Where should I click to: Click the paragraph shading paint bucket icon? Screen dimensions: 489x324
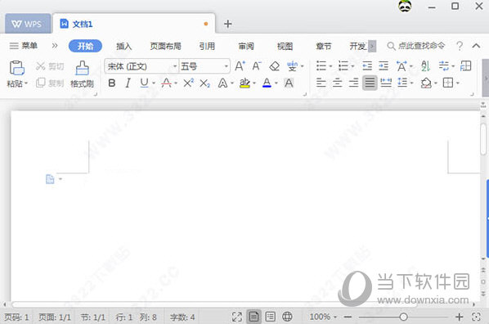(426, 83)
